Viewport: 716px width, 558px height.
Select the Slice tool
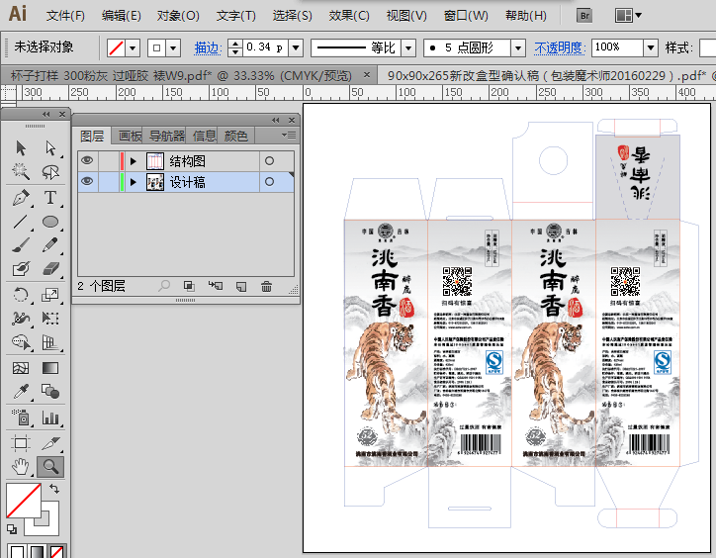[x=50, y=443]
